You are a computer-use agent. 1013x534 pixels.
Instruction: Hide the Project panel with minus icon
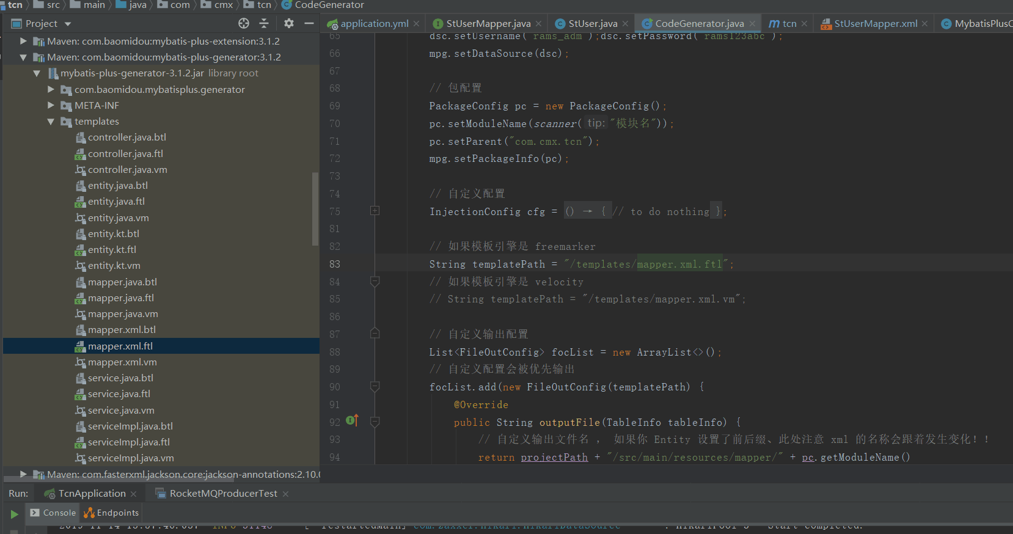coord(309,23)
